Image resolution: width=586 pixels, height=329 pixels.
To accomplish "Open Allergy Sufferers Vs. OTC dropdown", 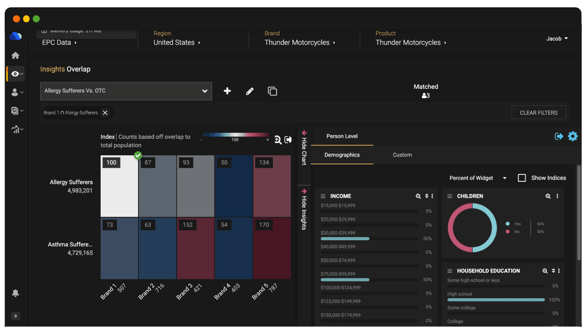I will pos(126,91).
